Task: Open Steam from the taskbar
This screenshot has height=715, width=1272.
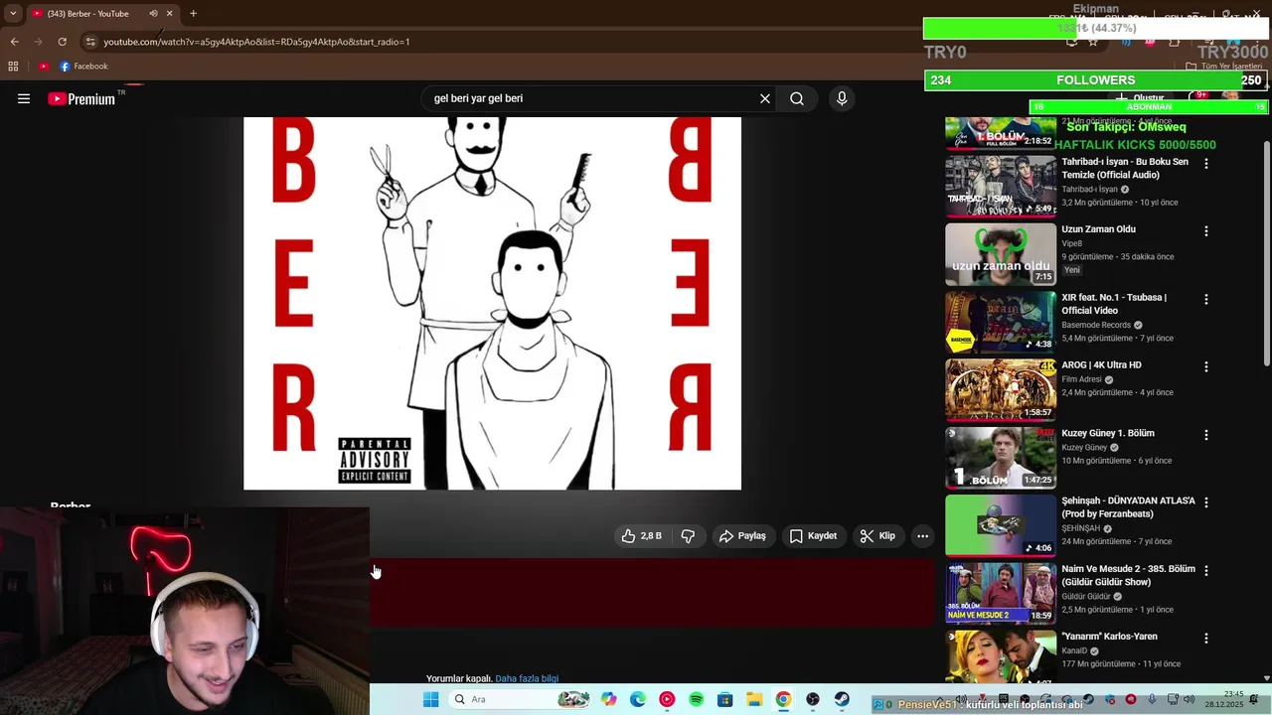Action: (842, 699)
